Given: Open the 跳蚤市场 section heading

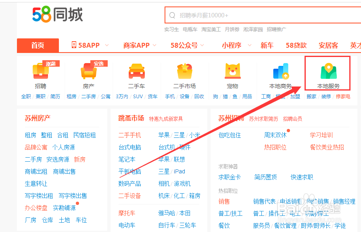Looking at the screenshot, I should [x=131, y=118].
